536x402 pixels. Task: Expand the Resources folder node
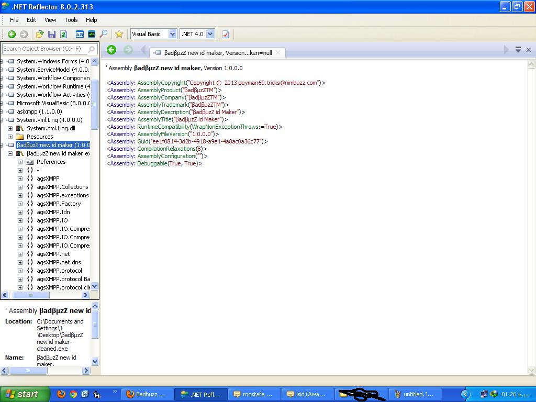(10, 137)
